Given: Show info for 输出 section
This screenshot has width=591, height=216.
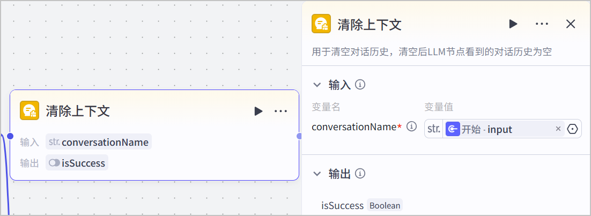Looking at the screenshot, I should click(x=360, y=174).
